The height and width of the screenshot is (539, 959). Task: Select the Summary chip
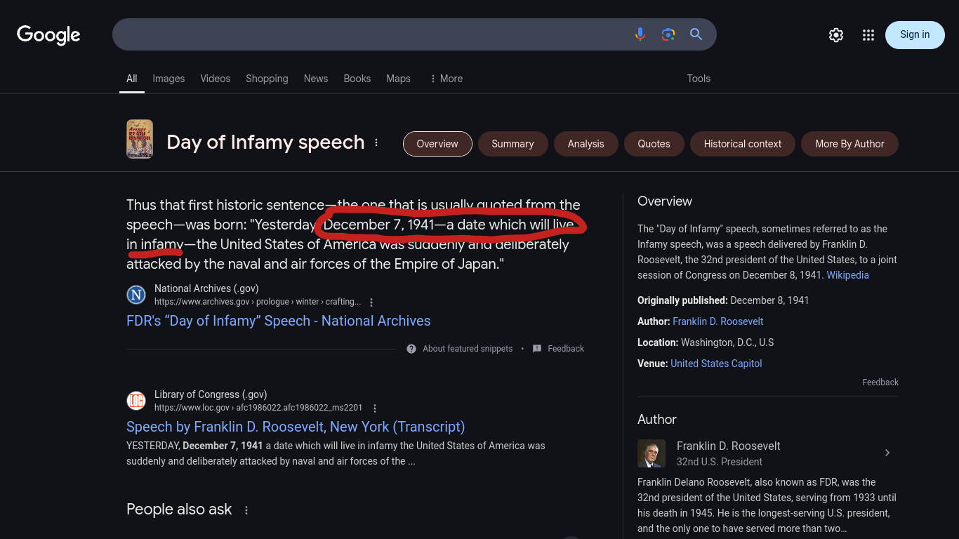pyautogui.click(x=512, y=144)
